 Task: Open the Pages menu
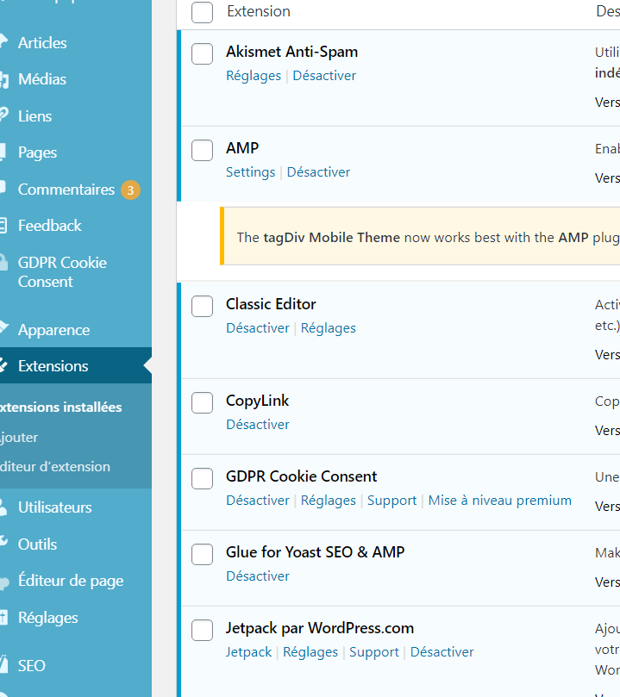pyautogui.click(x=37, y=152)
